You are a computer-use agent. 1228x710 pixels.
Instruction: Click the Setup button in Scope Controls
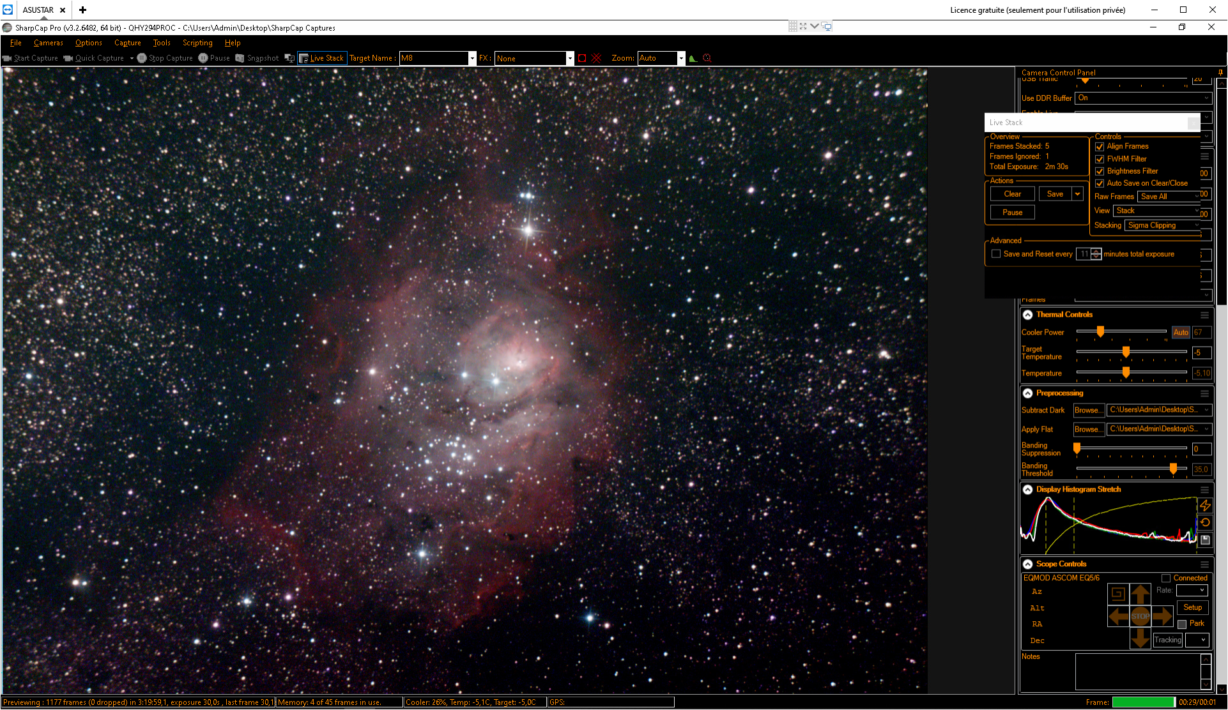point(1192,608)
